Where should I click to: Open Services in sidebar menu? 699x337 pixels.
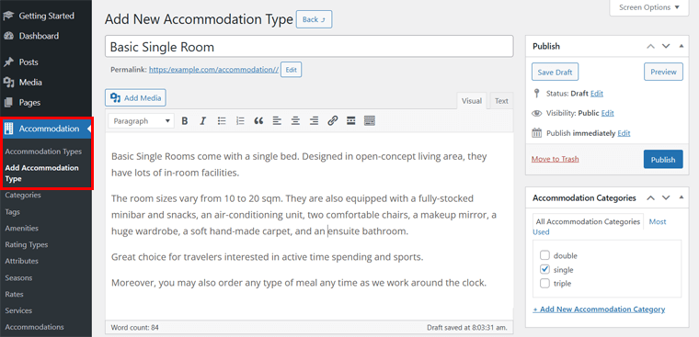tap(18, 310)
